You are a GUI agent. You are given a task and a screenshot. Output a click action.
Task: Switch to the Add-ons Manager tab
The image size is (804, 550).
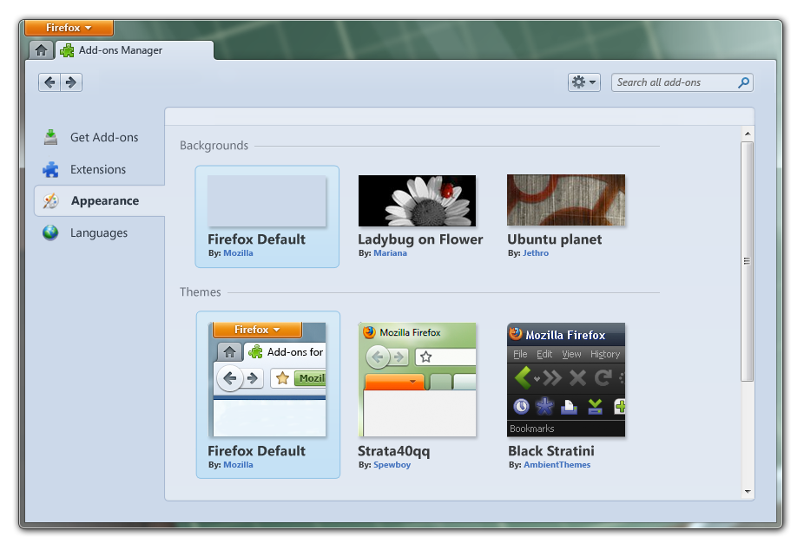click(120, 50)
